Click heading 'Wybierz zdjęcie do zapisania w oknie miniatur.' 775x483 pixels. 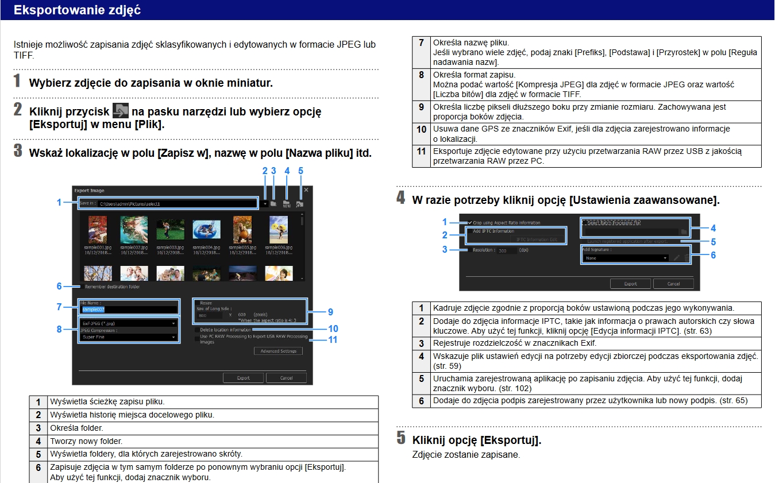tap(151, 83)
